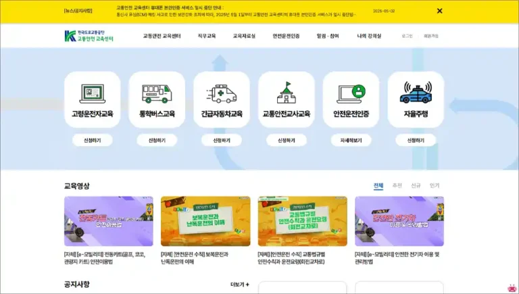Open the 보복운전과 난폭운전의 이해 video thumbnail
The image size is (519, 294).
205,221
